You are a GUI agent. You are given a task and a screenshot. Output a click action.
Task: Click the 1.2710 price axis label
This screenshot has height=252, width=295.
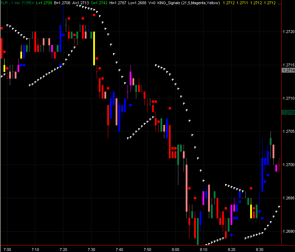(289, 98)
